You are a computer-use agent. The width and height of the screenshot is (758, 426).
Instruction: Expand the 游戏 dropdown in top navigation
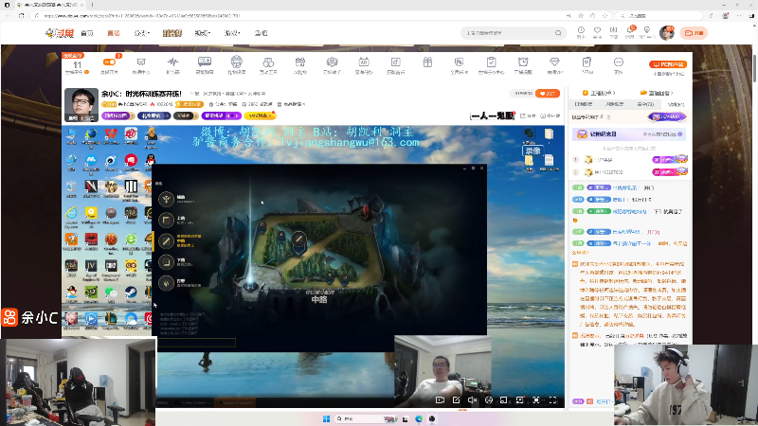(x=232, y=33)
